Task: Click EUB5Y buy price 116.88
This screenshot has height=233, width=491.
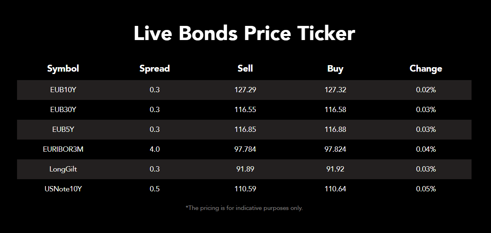Action: click(335, 129)
